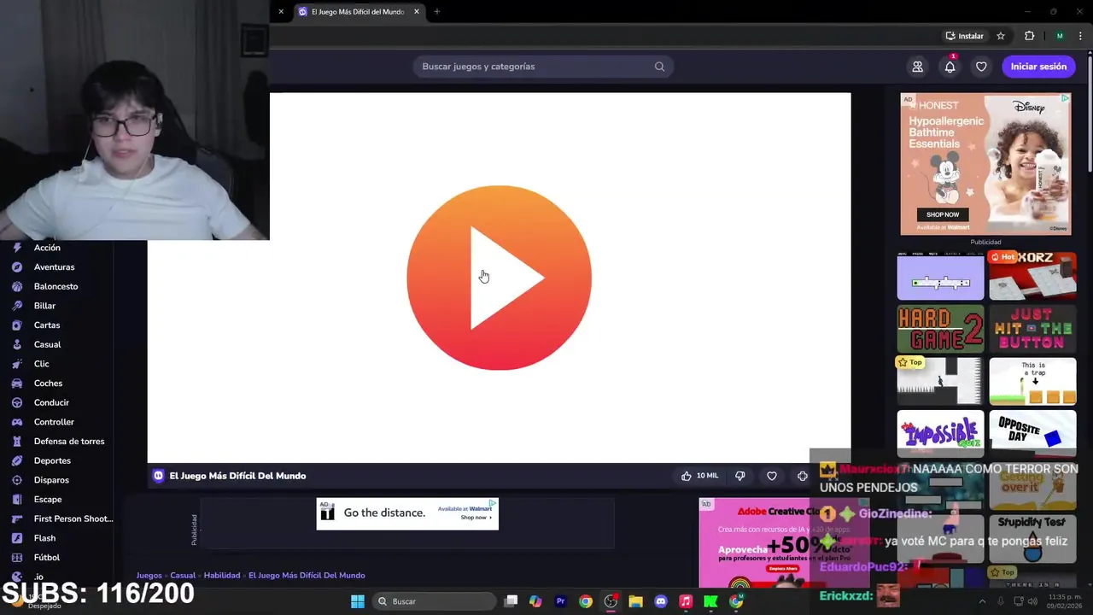The width and height of the screenshot is (1093, 615).
Task: Click the Instalar app button in the address bar
Action: click(965, 36)
